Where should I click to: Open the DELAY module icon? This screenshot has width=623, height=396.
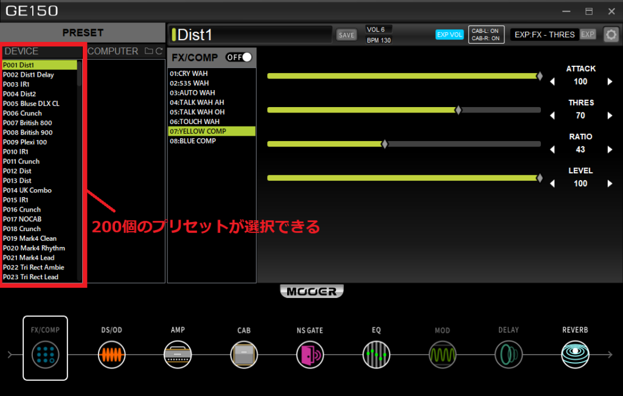[509, 354]
